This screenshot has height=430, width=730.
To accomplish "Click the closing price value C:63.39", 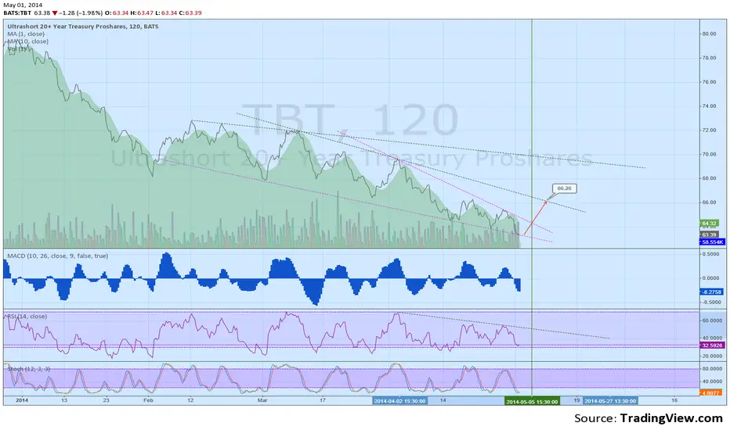I will pos(191,13).
